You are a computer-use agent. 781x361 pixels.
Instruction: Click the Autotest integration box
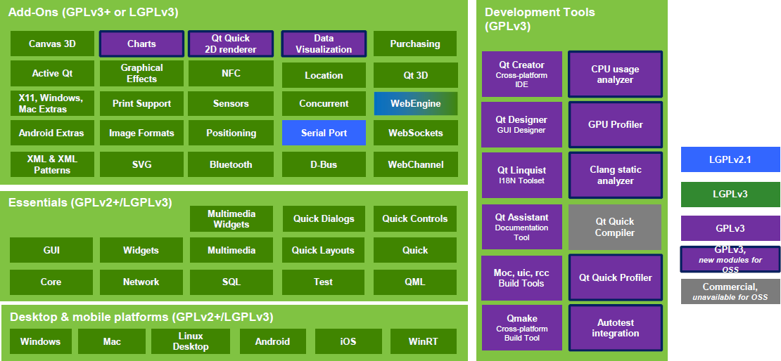[x=615, y=328]
